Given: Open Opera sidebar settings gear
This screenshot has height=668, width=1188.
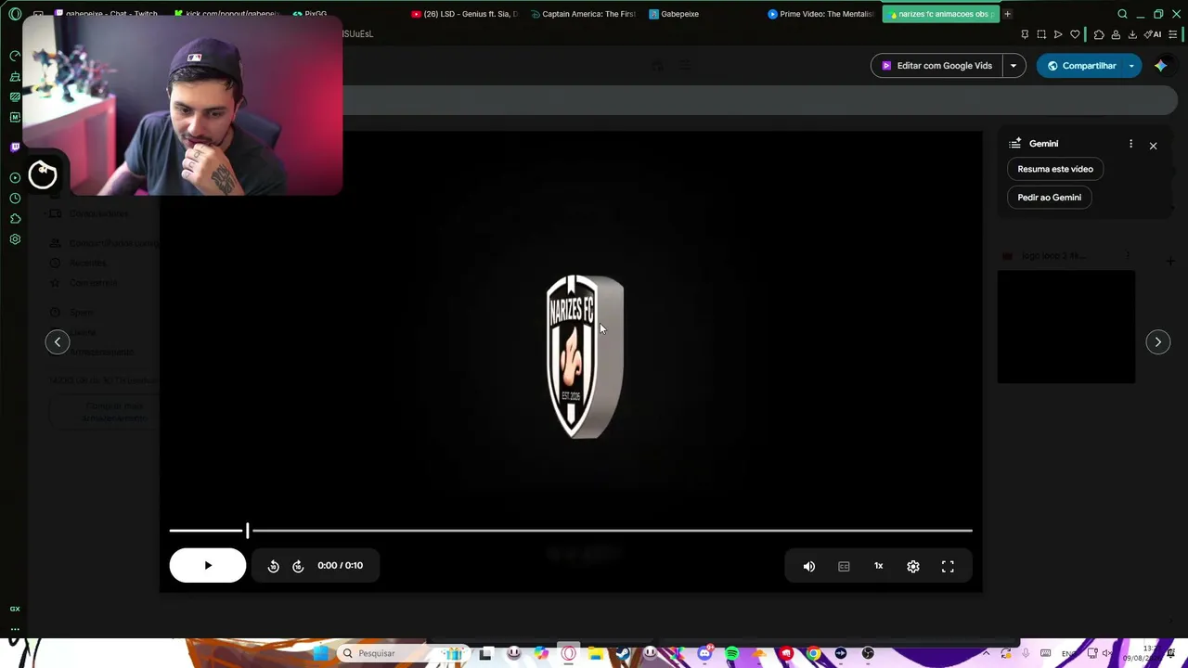Looking at the screenshot, I should [x=15, y=239].
